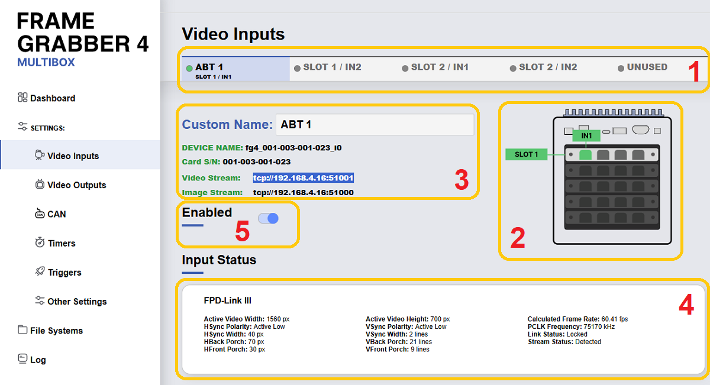
Task: Toggle the Enabled switch off
Action: click(x=268, y=218)
